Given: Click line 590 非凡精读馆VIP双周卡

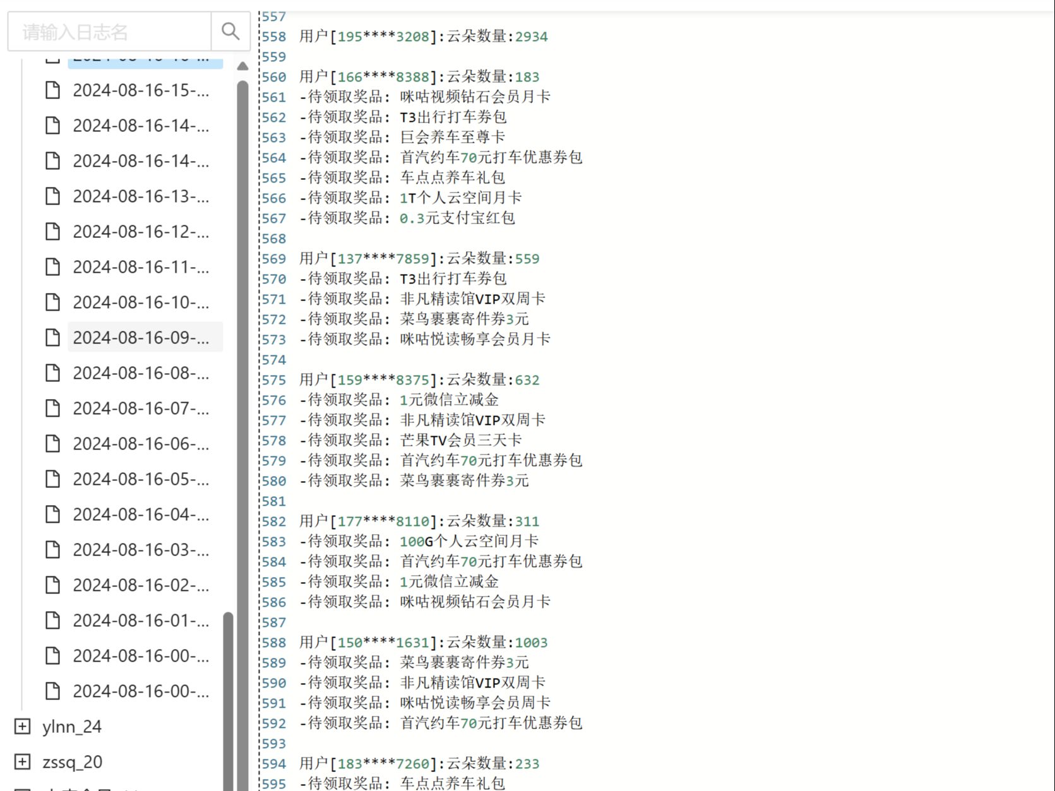Looking at the screenshot, I should pos(422,683).
